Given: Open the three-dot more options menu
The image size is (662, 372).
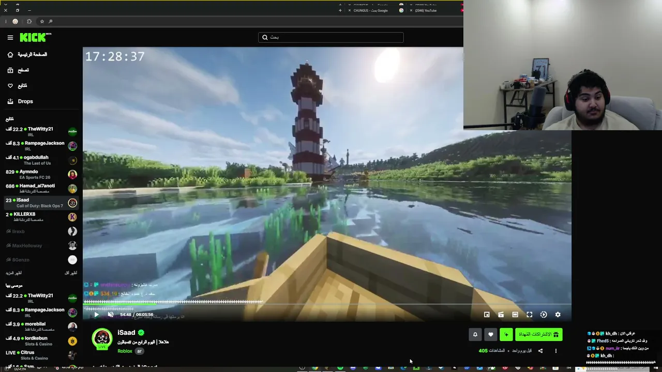Looking at the screenshot, I should [x=556, y=351].
